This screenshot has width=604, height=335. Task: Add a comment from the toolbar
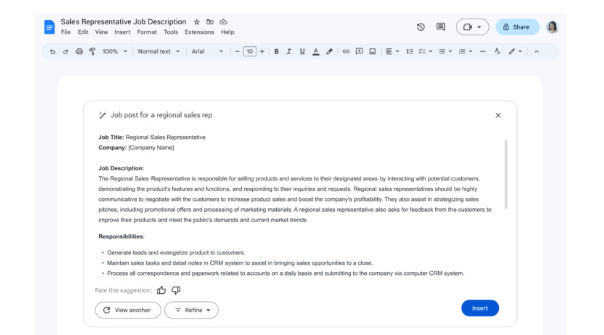click(359, 51)
